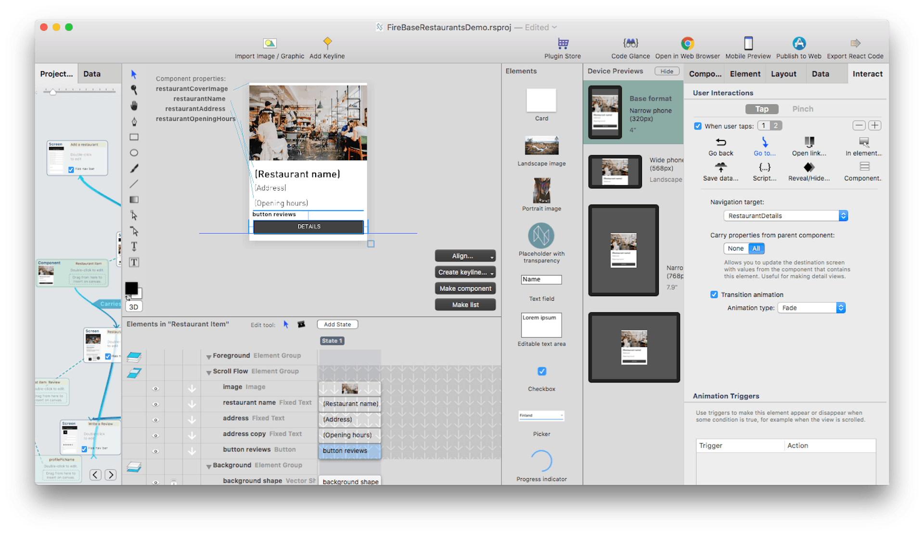Click the black foreground color swatch
This screenshot has height=535, width=924.
(131, 288)
